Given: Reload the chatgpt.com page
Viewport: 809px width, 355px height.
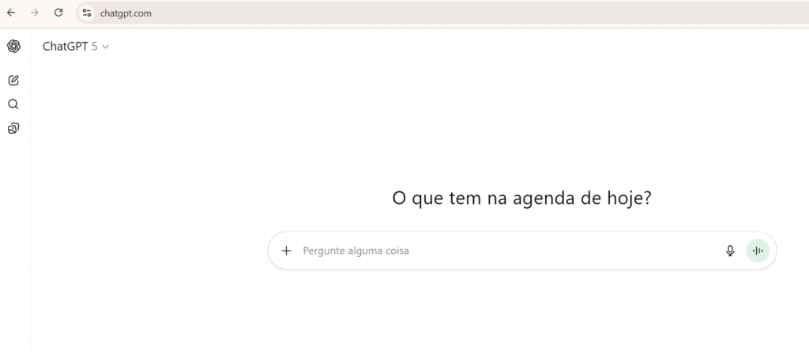Looking at the screenshot, I should click(58, 13).
